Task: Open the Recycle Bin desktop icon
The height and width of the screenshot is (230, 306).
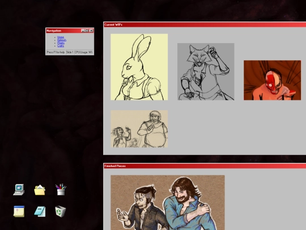Action: (61, 211)
